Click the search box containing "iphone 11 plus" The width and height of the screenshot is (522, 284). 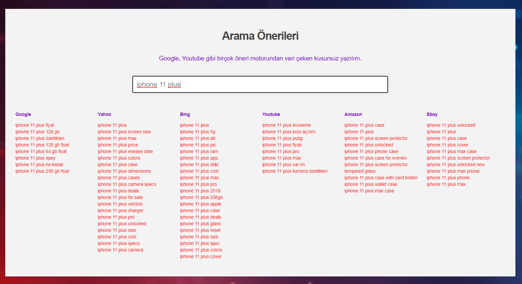click(260, 84)
